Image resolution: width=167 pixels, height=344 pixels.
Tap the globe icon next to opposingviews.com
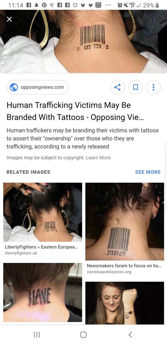tap(14, 87)
